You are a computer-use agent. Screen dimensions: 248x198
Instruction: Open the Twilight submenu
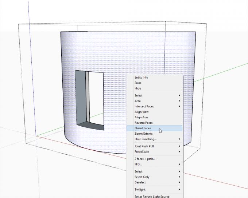click(x=140, y=190)
